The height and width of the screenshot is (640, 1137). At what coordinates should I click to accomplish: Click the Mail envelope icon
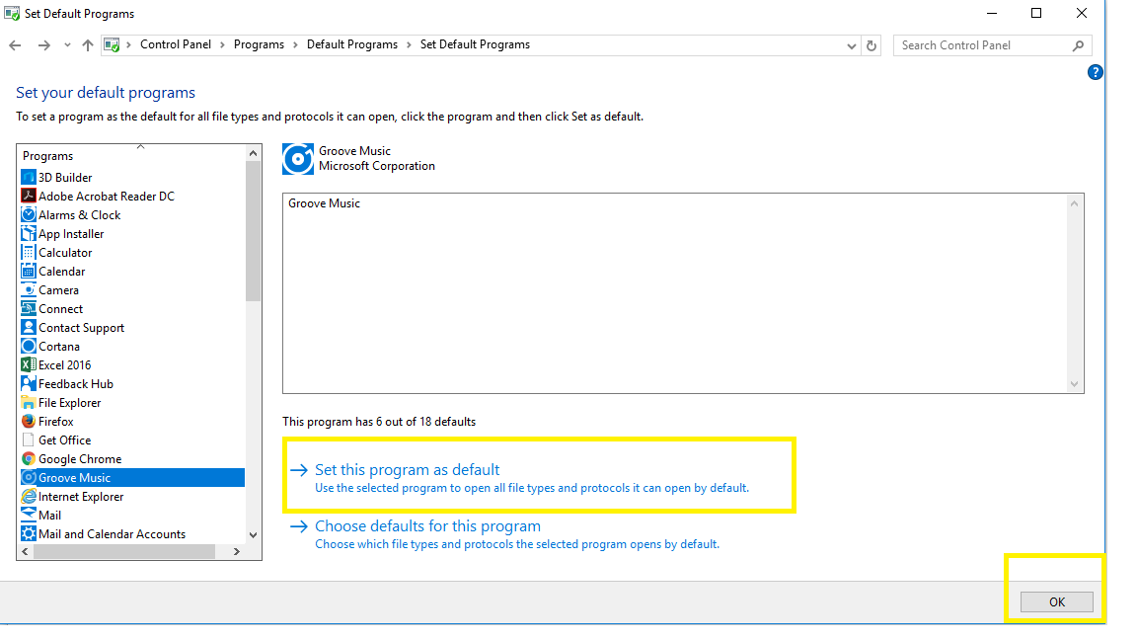click(29, 516)
